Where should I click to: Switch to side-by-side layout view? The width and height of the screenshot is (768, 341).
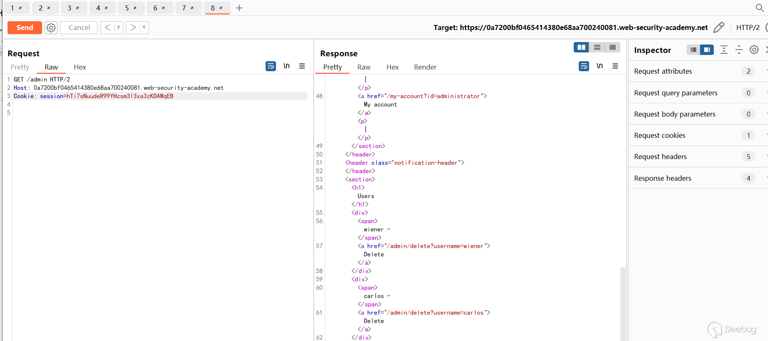[x=581, y=47]
